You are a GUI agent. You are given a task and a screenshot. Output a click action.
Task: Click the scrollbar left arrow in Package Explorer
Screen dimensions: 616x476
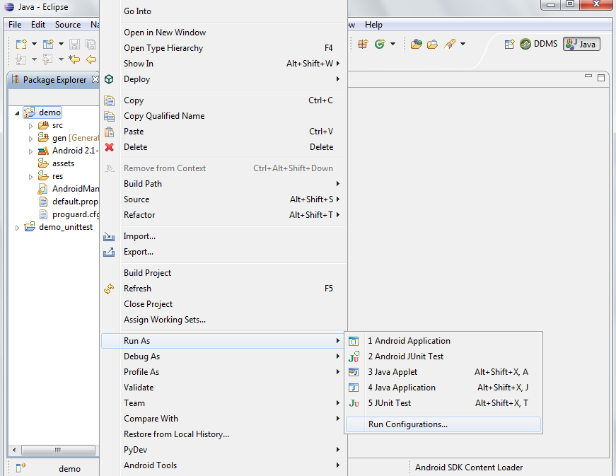[x=14, y=450]
